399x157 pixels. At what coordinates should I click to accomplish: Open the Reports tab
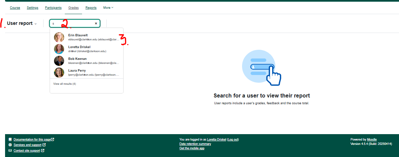click(x=91, y=8)
